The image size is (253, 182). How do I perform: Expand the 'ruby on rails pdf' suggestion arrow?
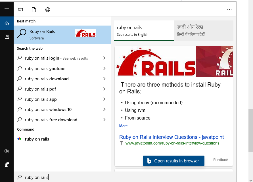pyautogui.click(x=104, y=89)
